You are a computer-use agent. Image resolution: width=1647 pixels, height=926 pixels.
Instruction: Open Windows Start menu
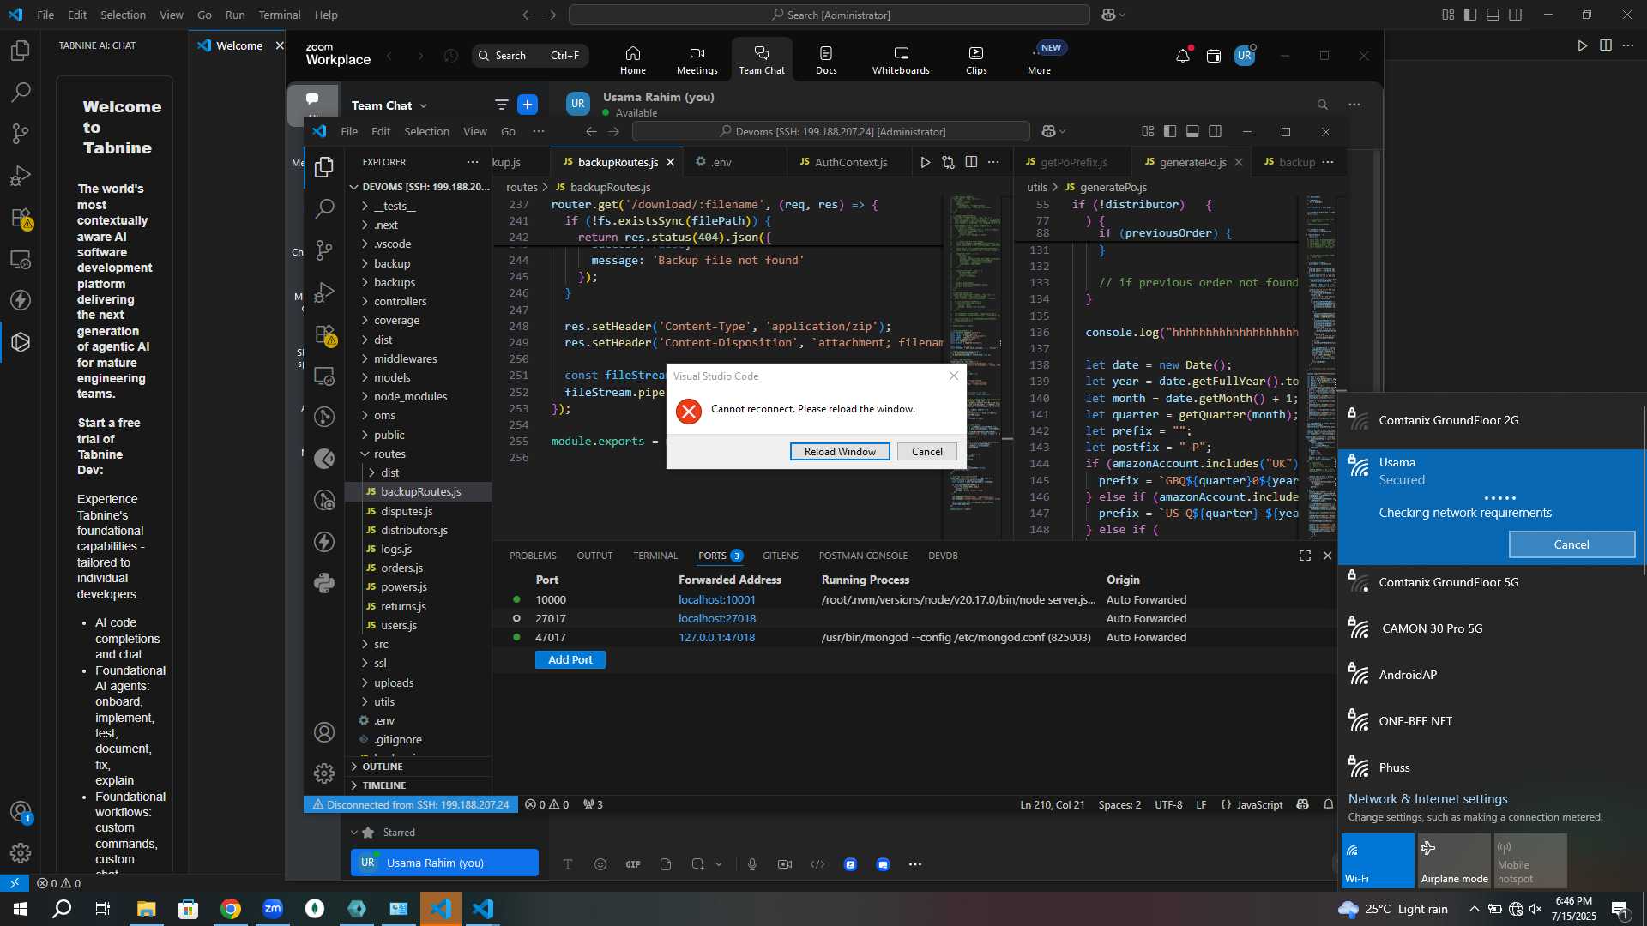point(21,909)
